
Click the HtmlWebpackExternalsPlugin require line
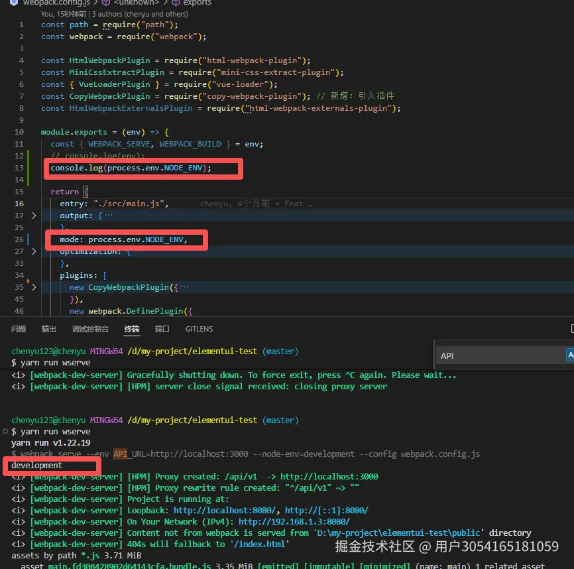click(221, 108)
